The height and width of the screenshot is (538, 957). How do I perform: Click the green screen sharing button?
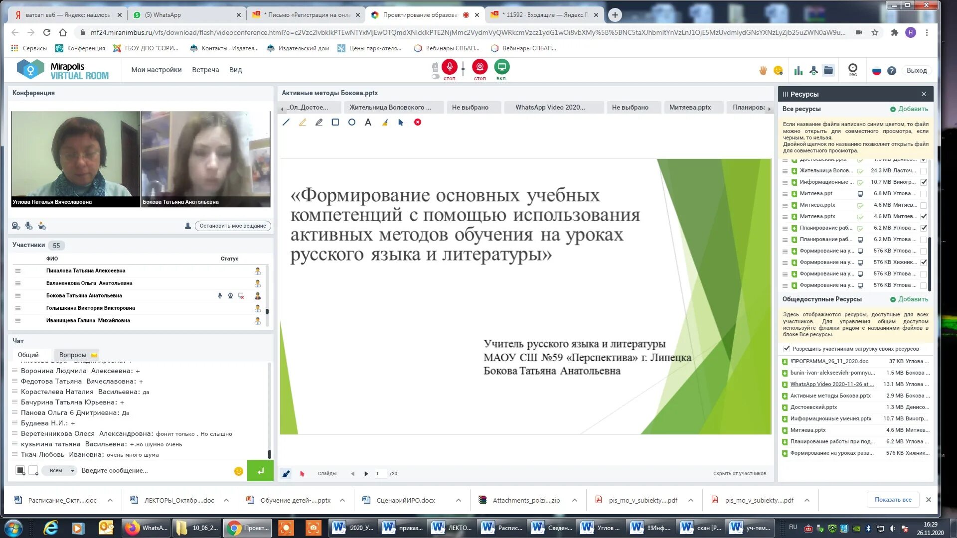502,67
